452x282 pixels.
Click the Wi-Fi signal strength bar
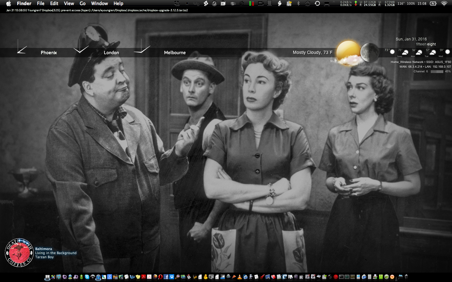437,71
